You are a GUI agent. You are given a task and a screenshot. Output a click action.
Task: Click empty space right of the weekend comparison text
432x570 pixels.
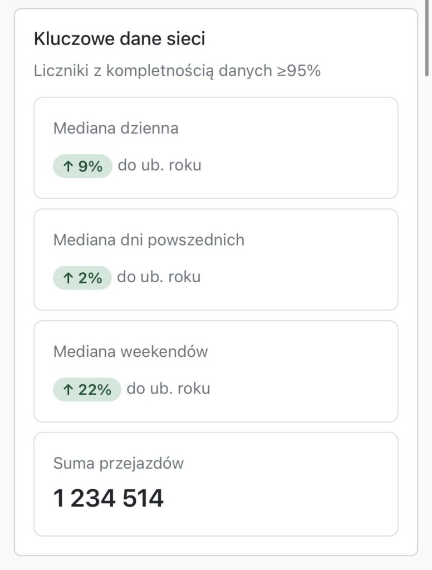coord(301,389)
